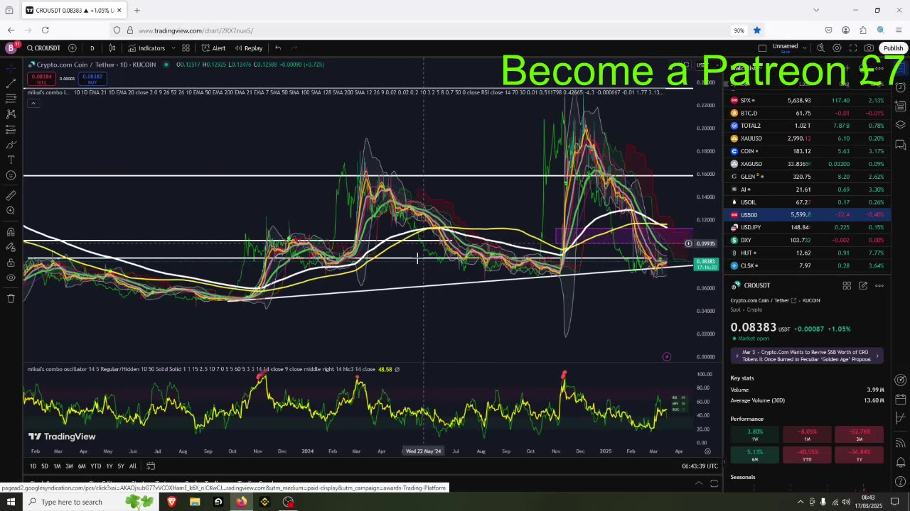Select 1M date range tab
This screenshot has height=511, width=910.
(57, 466)
